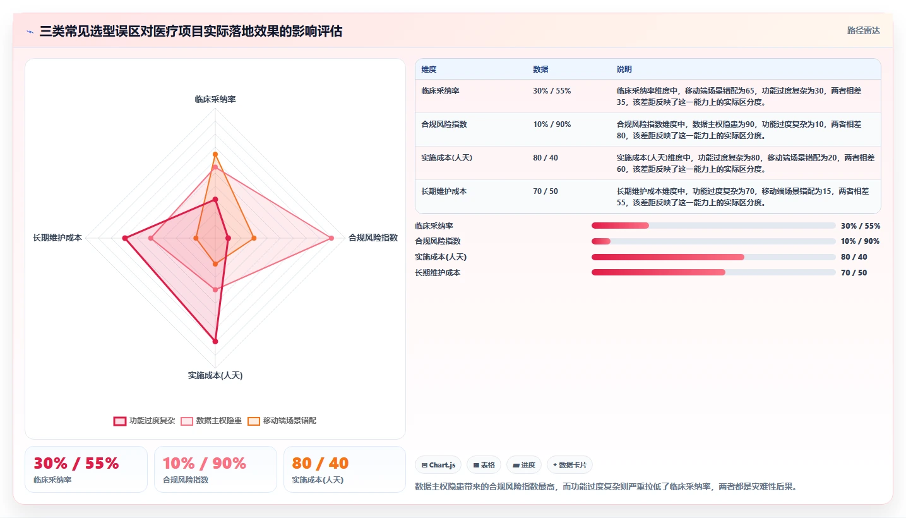Image resolution: width=906 pixels, height=518 pixels.
Task: Click the 合规风险指数 progress bar
Action: click(x=713, y=241)
